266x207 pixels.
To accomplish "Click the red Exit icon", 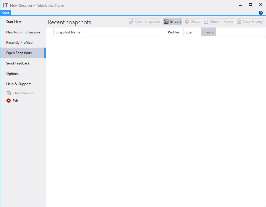I will (9, 101).
